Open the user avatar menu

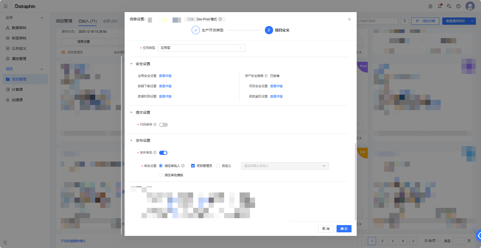[x=470, y=6]
